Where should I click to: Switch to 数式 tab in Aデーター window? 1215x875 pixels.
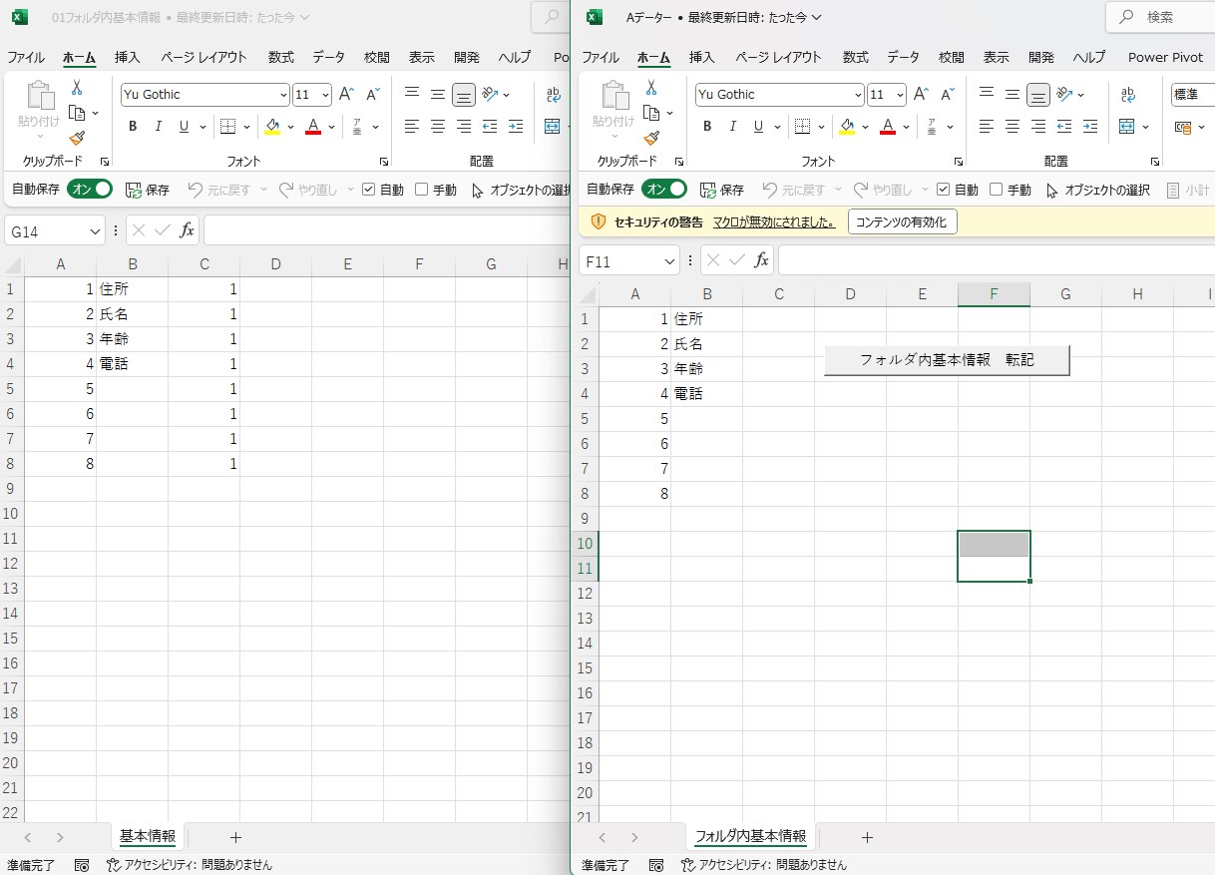[856, 57]
